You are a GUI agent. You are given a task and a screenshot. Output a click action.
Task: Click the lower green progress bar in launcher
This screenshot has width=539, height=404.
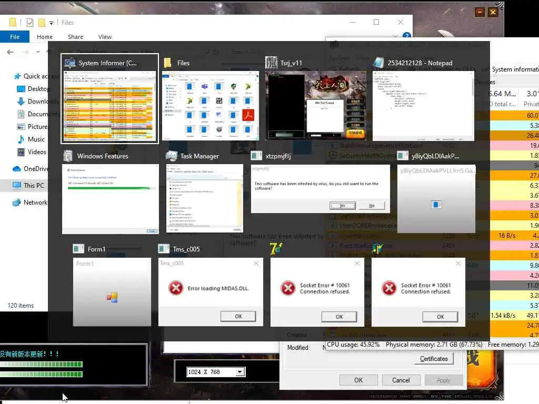41,374
